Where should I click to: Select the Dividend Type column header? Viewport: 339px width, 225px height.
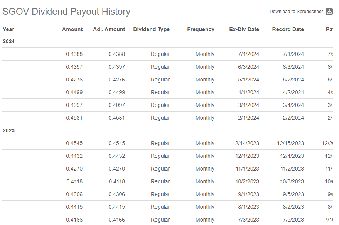(151, 29)
